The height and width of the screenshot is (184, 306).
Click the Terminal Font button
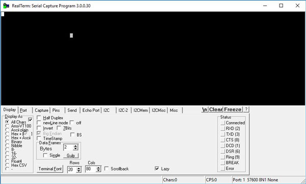point(50,169)
